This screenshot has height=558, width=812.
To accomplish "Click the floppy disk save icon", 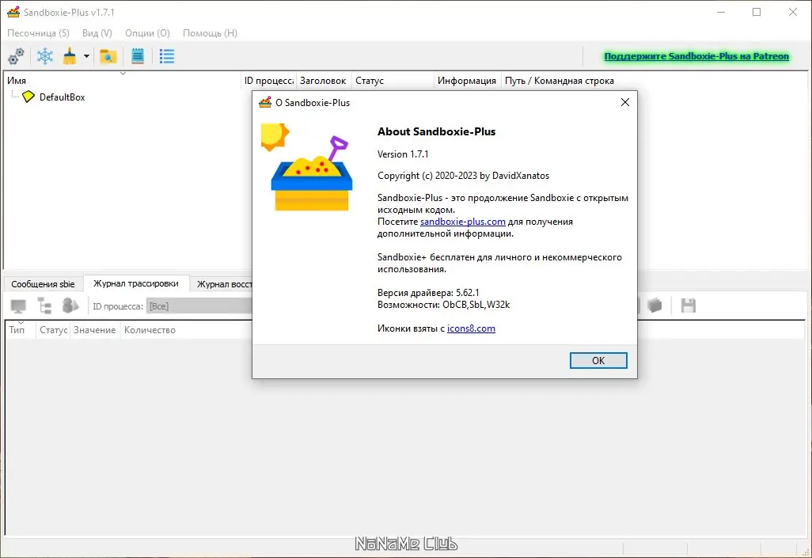I will [689, 306].
